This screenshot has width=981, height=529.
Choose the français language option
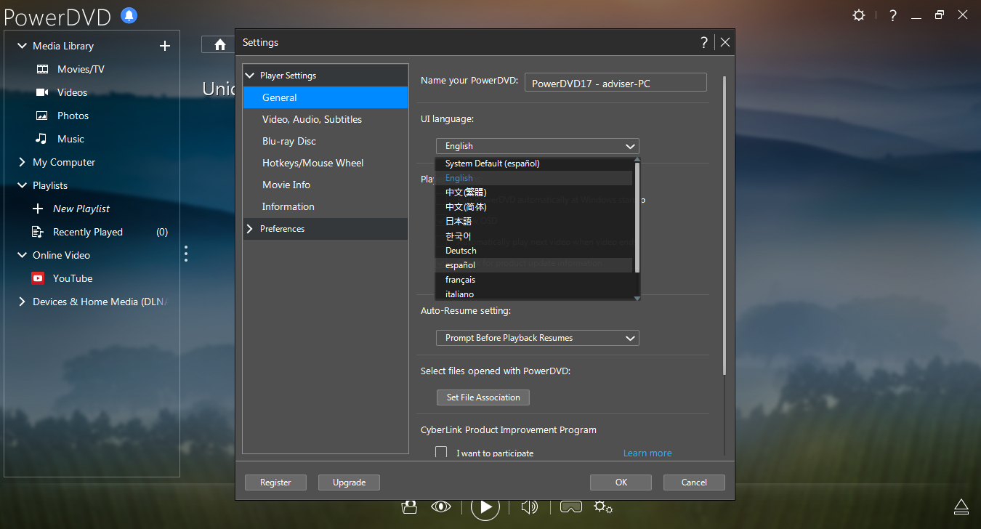pos(534,280)
